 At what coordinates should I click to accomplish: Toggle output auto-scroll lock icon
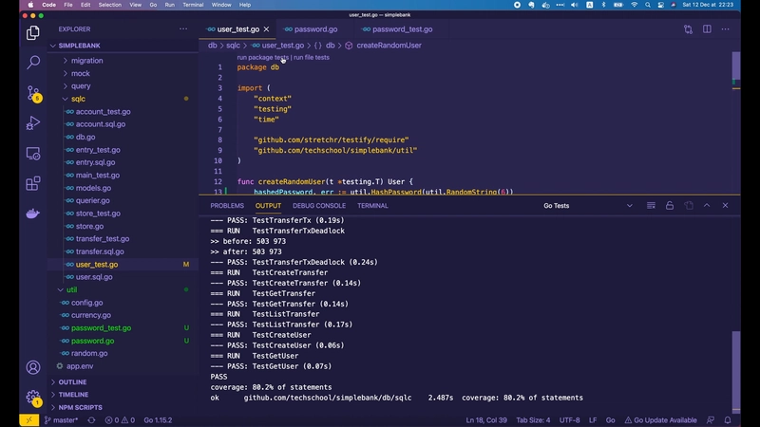pos(670,206)
